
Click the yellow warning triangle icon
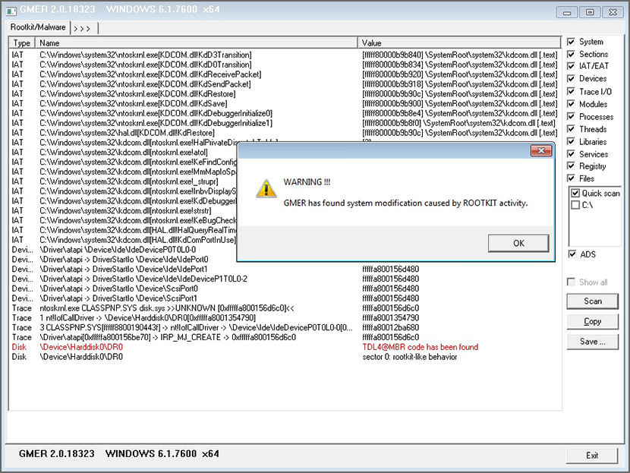click(x=266, y=189)
